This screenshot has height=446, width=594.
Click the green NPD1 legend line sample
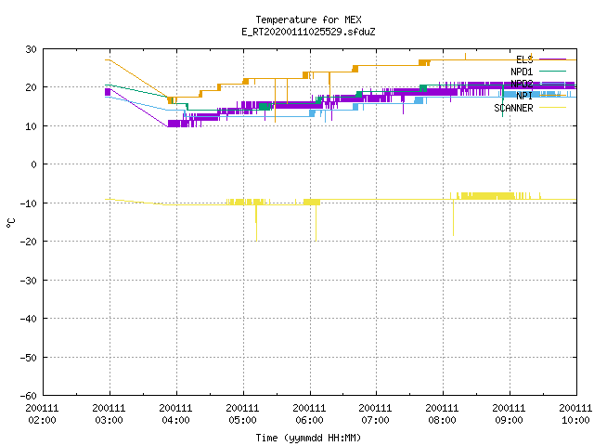pos(552,71)
